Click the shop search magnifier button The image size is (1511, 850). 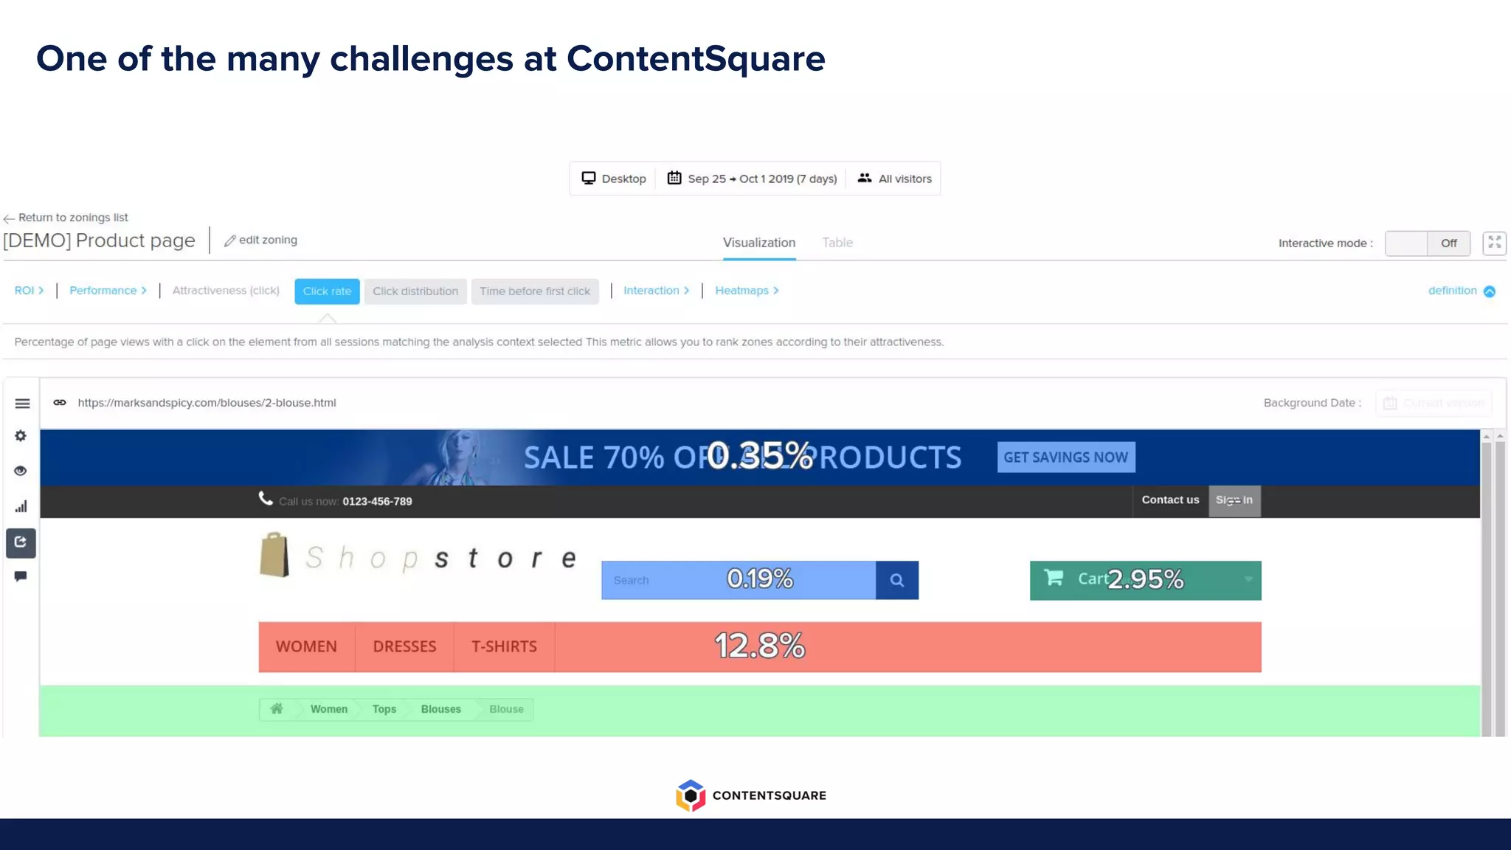[897, 580]
